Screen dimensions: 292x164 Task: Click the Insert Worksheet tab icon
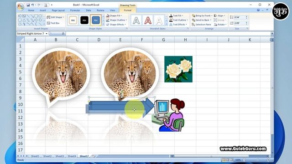tap(94, 156)
